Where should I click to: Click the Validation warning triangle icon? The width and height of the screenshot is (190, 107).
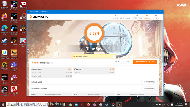[x=74, y=56]
